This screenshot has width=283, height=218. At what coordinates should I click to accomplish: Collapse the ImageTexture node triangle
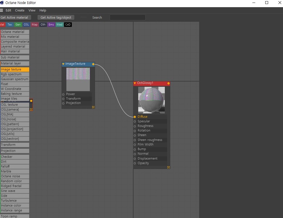63,64
